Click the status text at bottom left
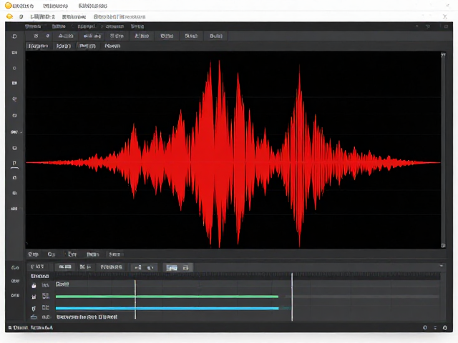The width and height of the screenshot is (458, 343). (x=31, y=328)
